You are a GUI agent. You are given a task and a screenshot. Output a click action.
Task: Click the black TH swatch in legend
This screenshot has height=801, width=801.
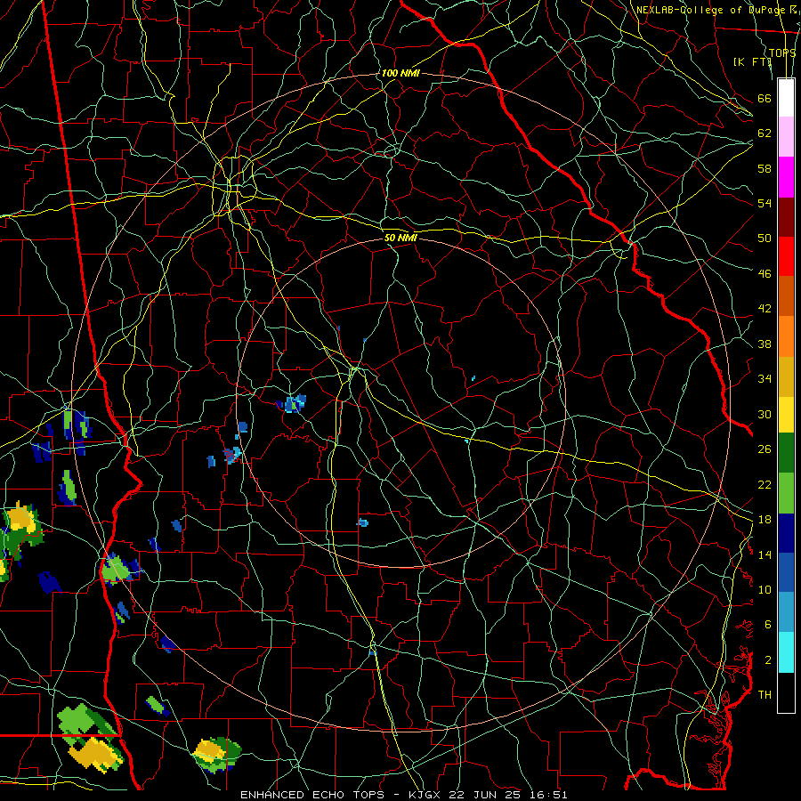pos(786,692)
